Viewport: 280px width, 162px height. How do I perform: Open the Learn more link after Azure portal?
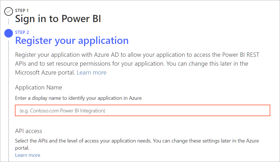(x=92, y=73)
